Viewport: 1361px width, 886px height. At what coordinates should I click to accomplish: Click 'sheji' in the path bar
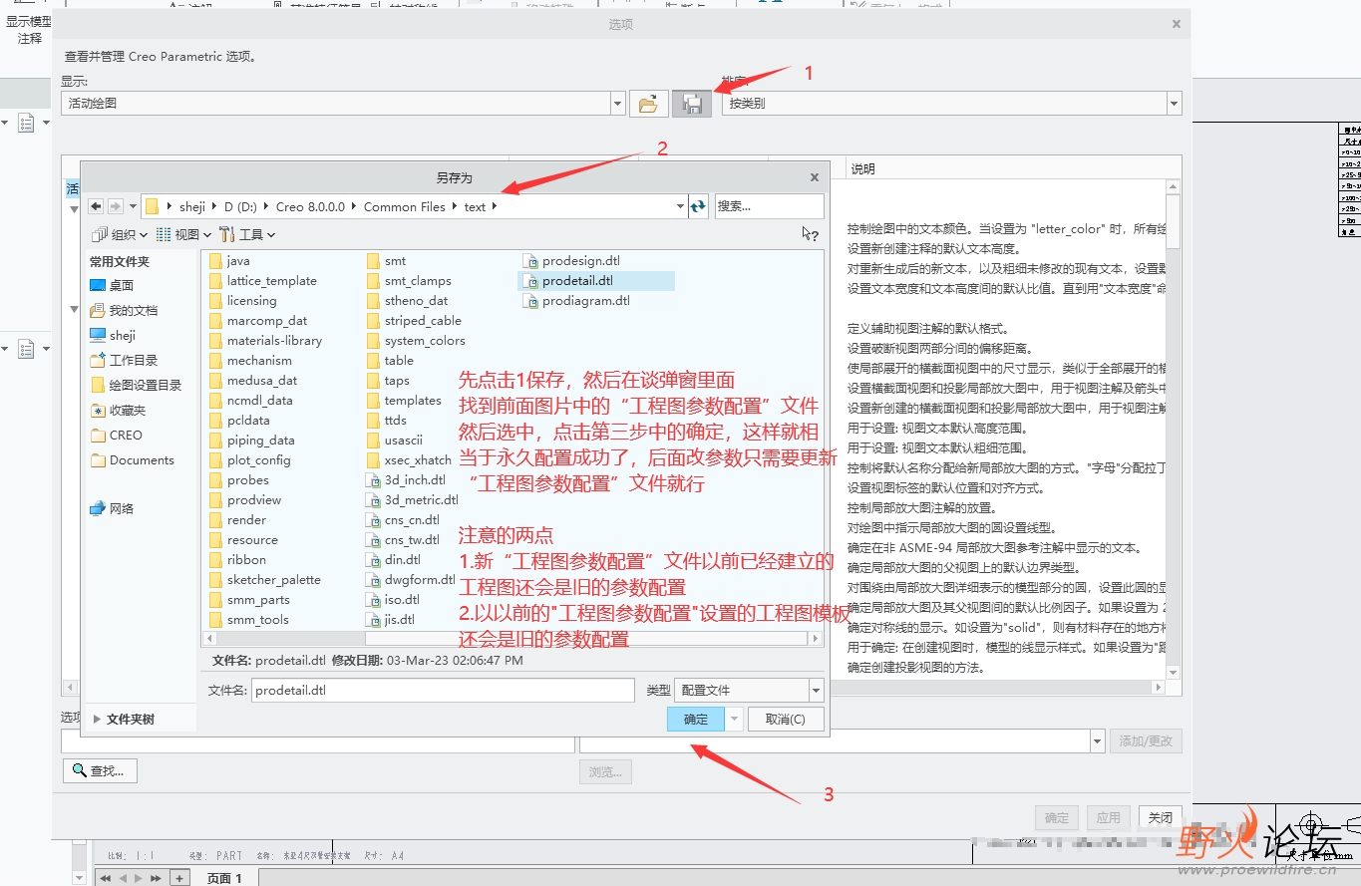point(192,206)
